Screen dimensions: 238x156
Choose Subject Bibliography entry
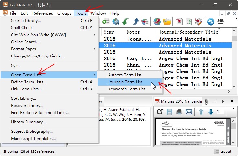[x=49, y=131]
